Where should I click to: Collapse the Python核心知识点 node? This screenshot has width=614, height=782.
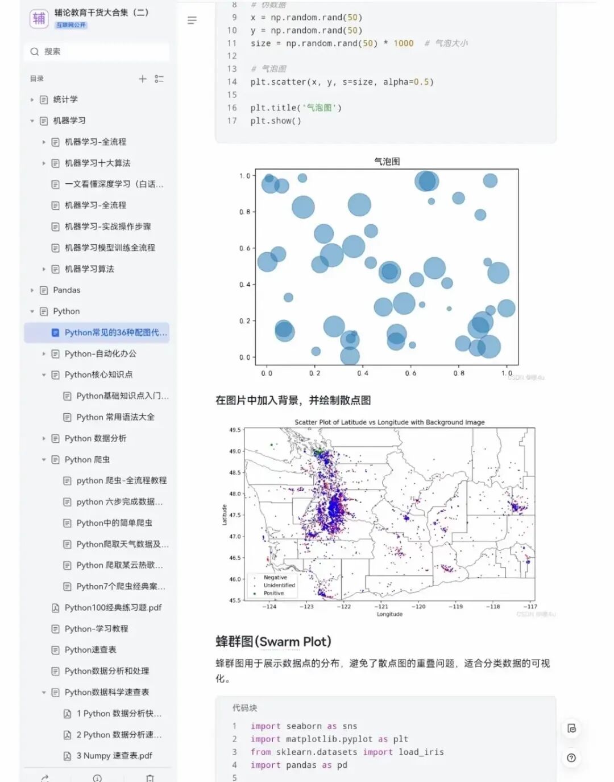pyautogui.click(x=44, y=375)
